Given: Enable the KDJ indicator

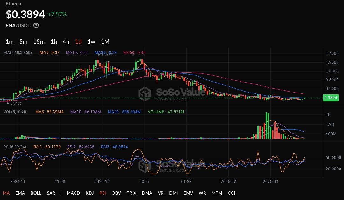Looking at the screenshot, I should tap(90, 193).
